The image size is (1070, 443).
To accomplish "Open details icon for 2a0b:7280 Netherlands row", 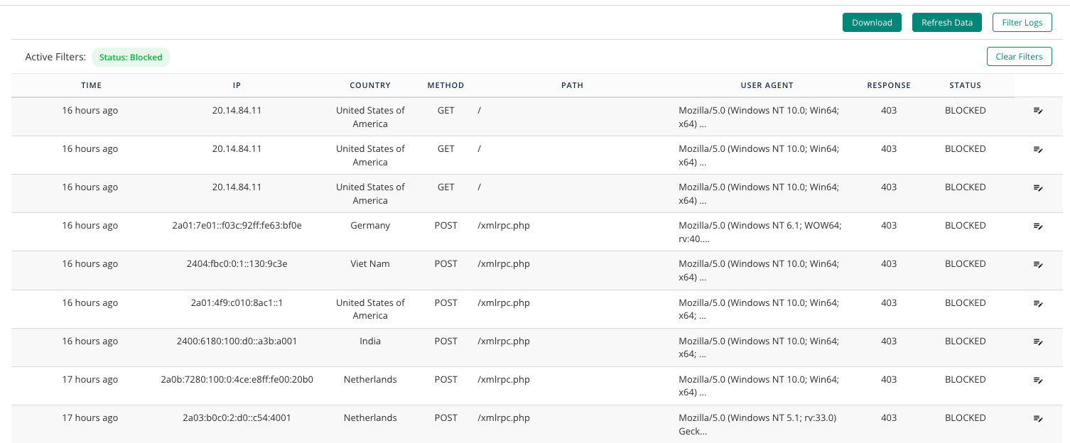I will [x=1038, y=380].
